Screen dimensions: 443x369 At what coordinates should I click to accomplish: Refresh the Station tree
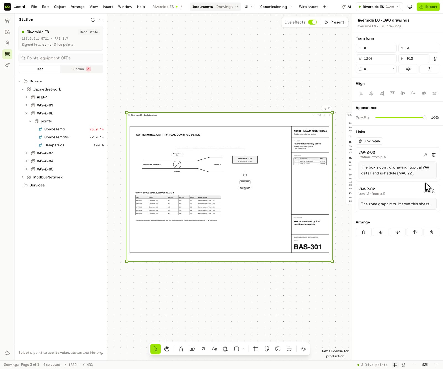click(93, 20)
